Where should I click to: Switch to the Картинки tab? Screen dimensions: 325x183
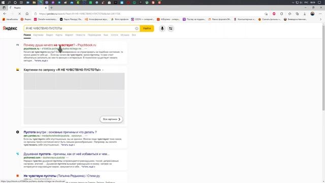coord(39,35)
